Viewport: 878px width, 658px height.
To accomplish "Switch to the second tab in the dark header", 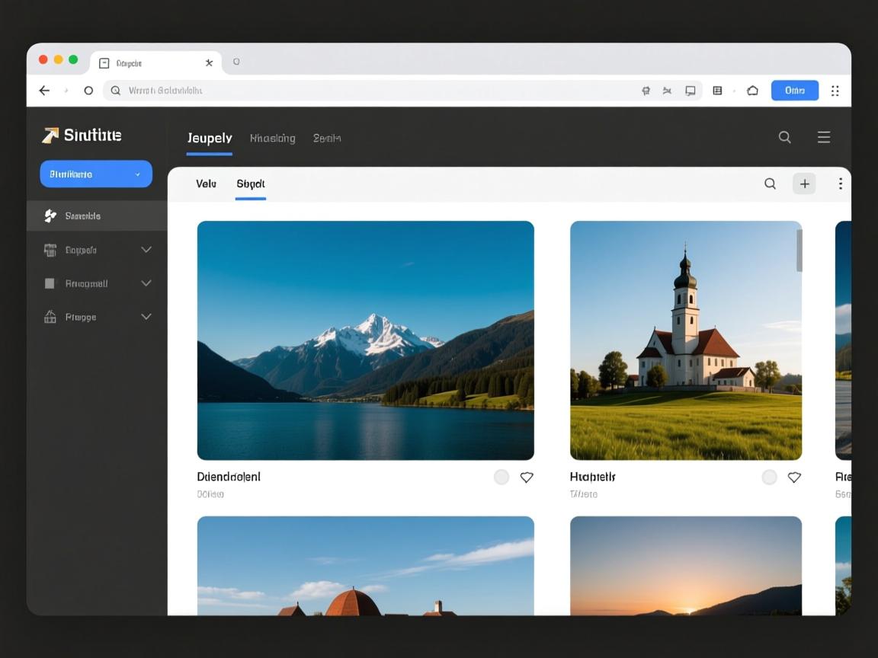I will (x=272, y=139).
